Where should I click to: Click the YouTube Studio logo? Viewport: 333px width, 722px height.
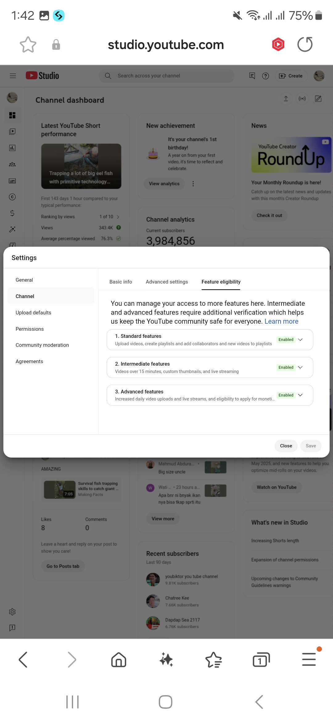pos(42,76)
